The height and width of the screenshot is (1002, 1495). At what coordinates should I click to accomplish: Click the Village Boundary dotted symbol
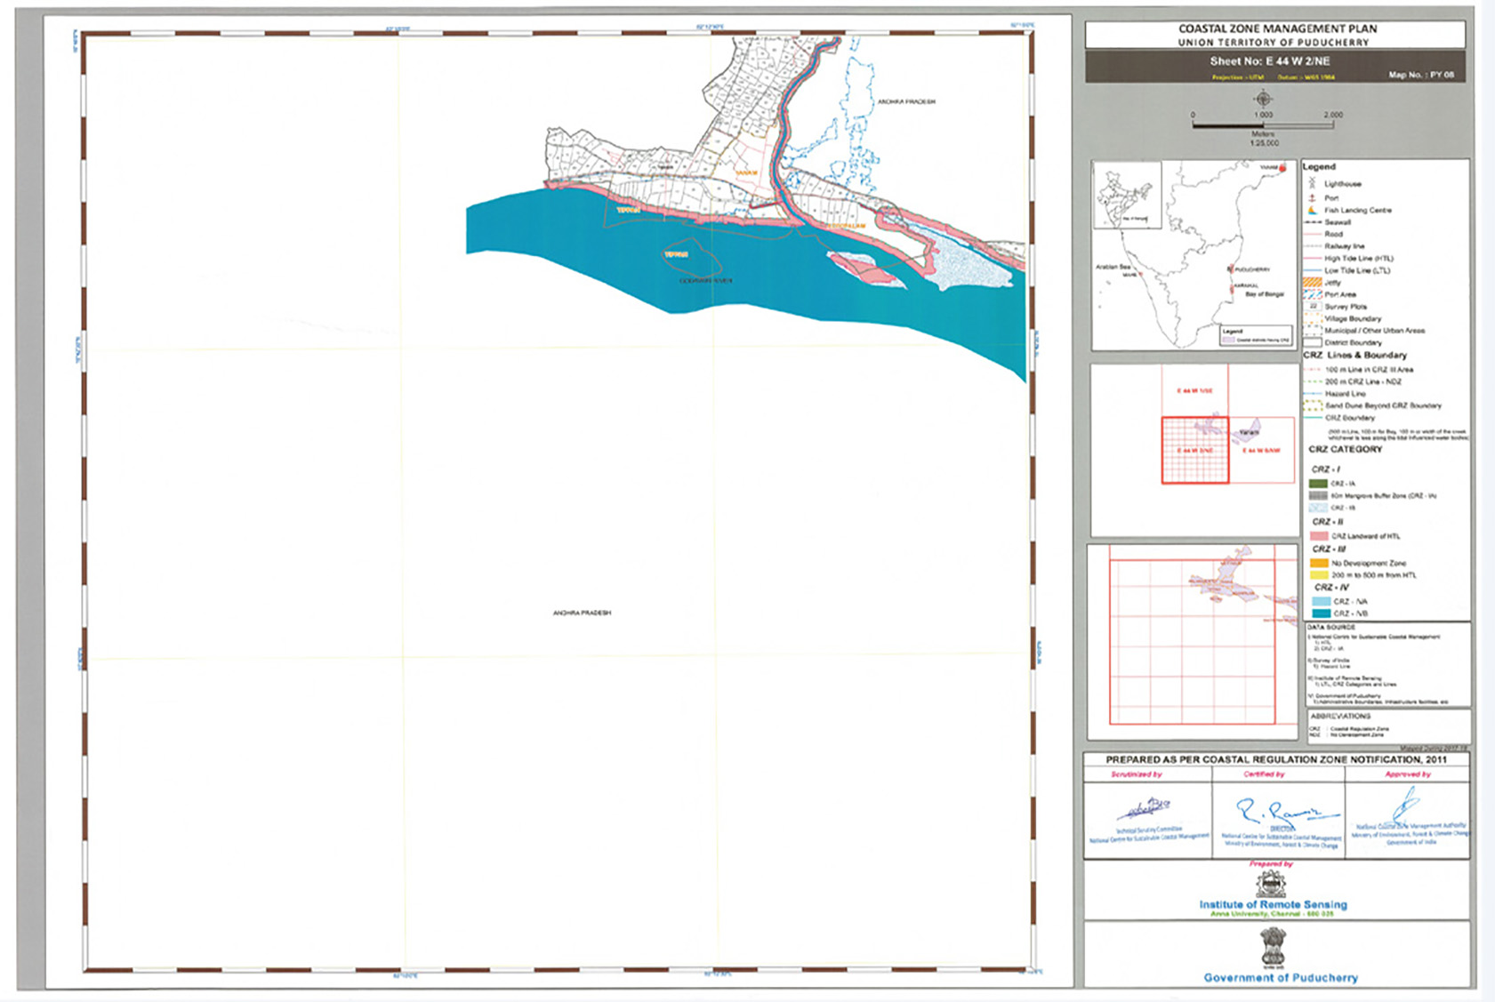(1312, 318)
